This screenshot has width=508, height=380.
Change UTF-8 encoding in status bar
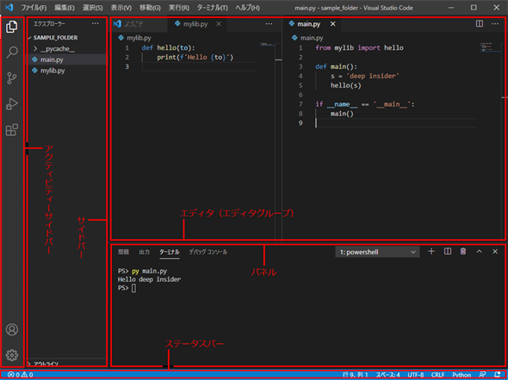click(x=416, y=375)
